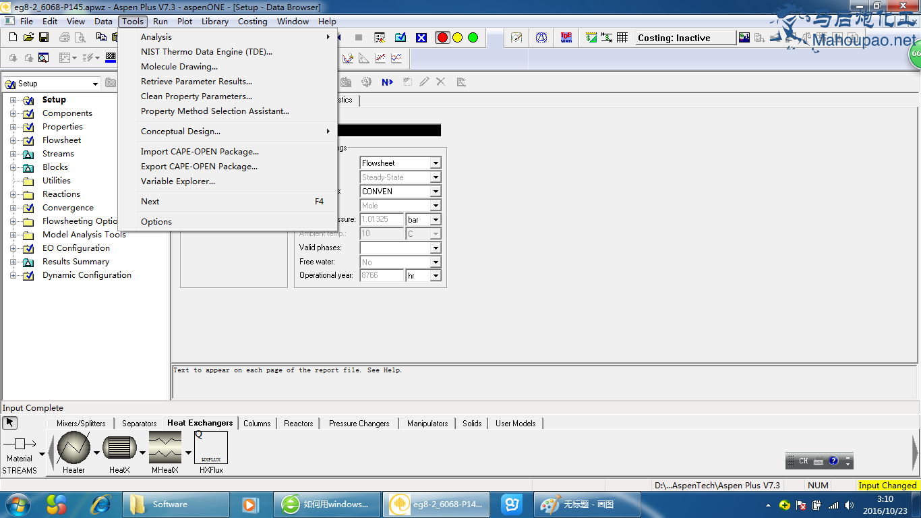Screen dimensions: 921x518
Task: Click the Print icon in toolbar
Action: coord(65,37)
